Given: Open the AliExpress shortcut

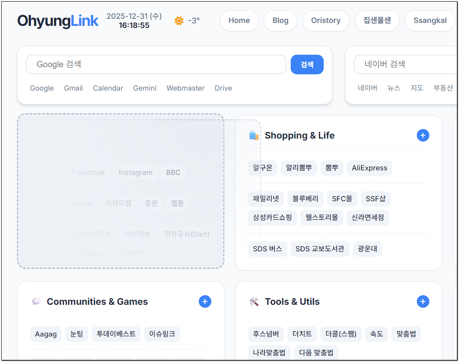Looking at the screenshot, I should coord(369,168).
